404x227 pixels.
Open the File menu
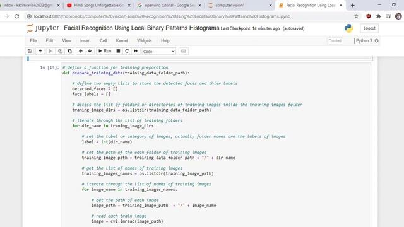33,40
